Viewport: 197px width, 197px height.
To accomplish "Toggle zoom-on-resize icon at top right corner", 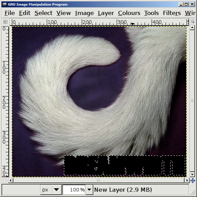I will (x=192, y=21).
